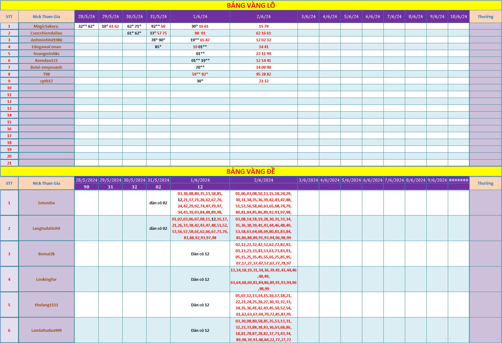This screenshot has height=343, width=502.
Task: Select the thulang1111 name cell
Action: coord(46,305)
